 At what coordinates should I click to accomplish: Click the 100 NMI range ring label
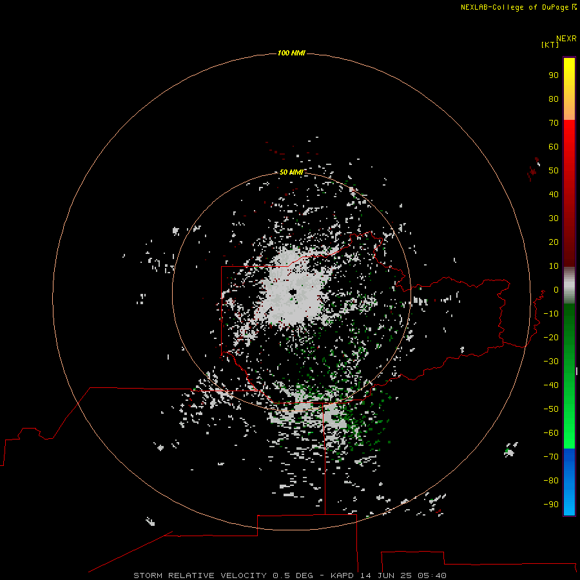pyautogui.click(x=291, y=53)
